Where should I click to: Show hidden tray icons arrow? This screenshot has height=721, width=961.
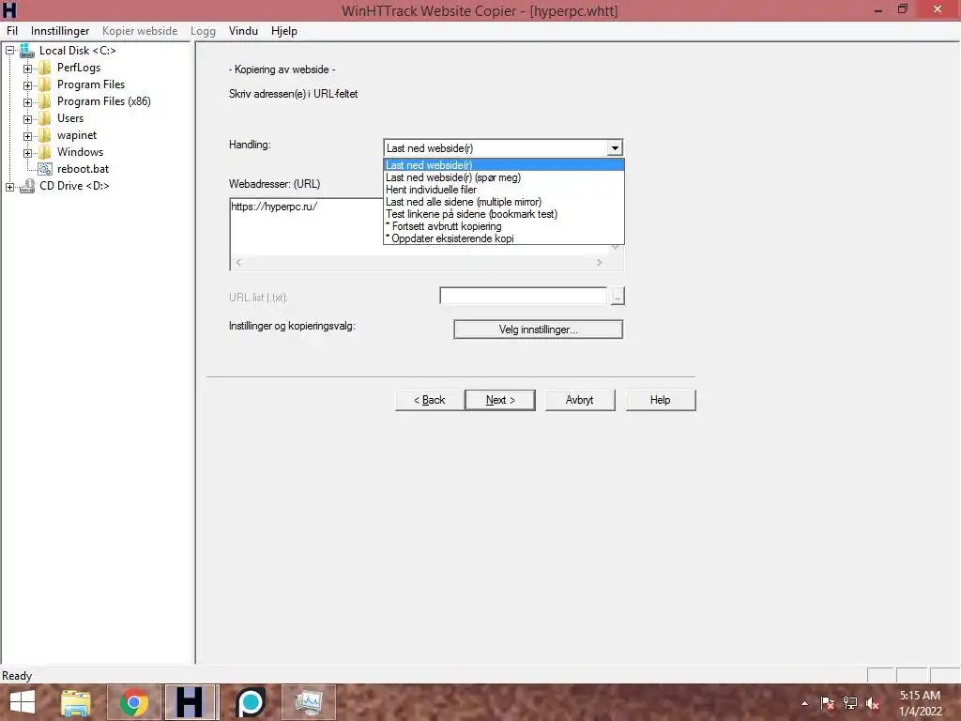coord(804,703)
